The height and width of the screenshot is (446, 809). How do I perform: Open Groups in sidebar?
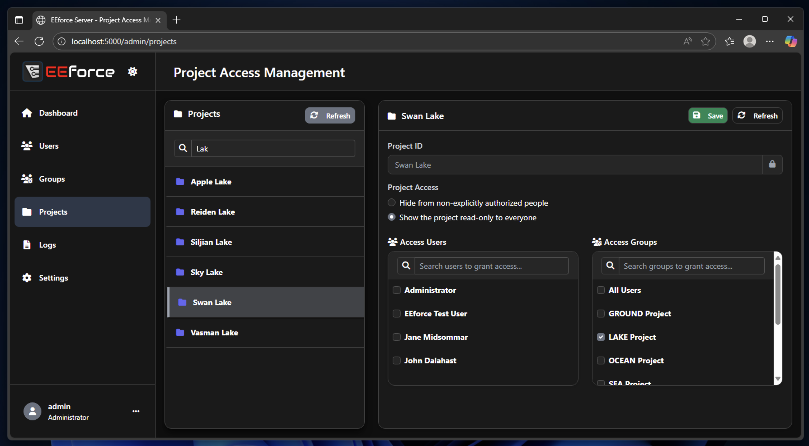[82, 179]
